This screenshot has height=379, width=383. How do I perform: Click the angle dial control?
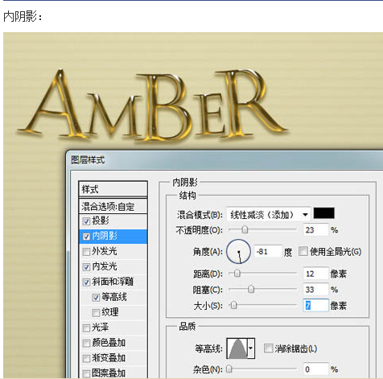[238, 252]
